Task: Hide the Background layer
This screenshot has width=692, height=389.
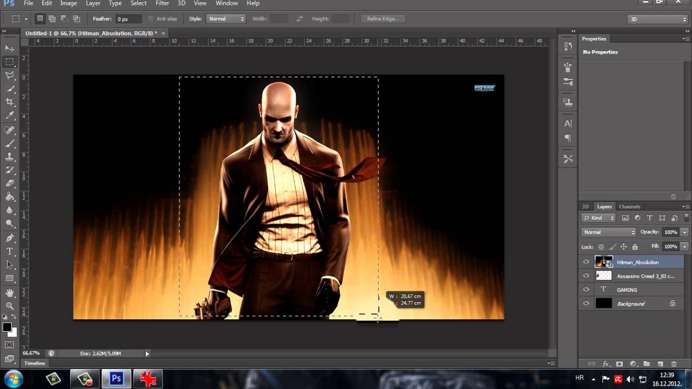Action: [x=586, y=304]
